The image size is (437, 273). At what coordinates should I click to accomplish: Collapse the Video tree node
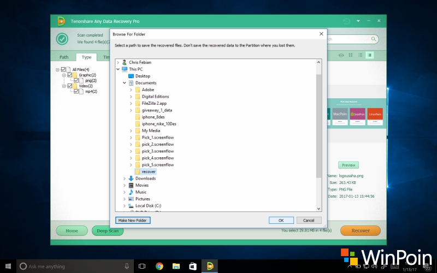(64, 86)
